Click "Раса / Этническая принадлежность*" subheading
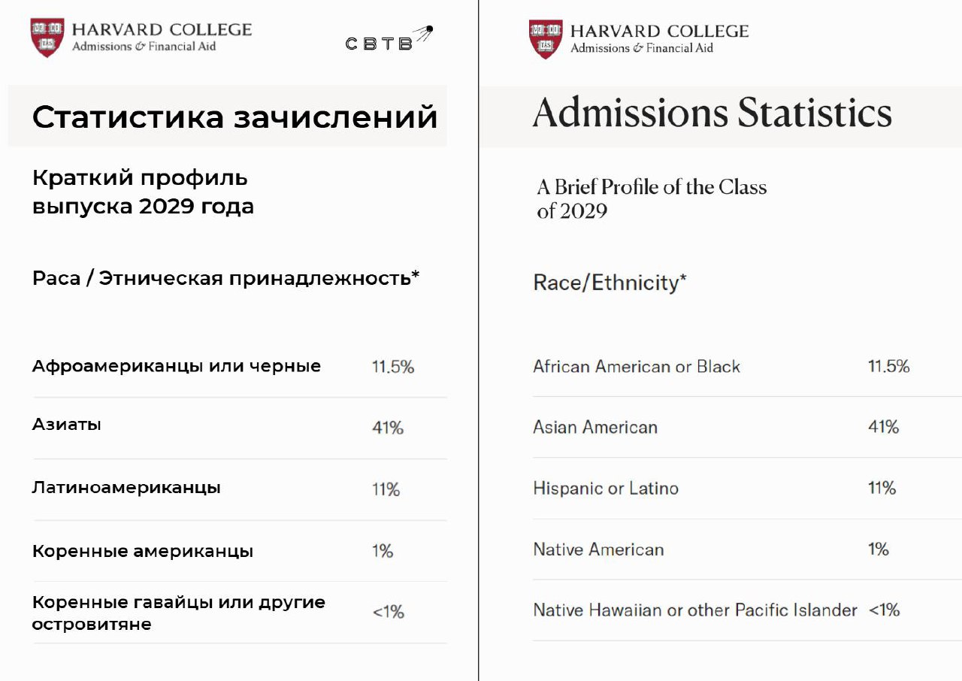The width and height of the screenshot is (962, 681). 225,278
